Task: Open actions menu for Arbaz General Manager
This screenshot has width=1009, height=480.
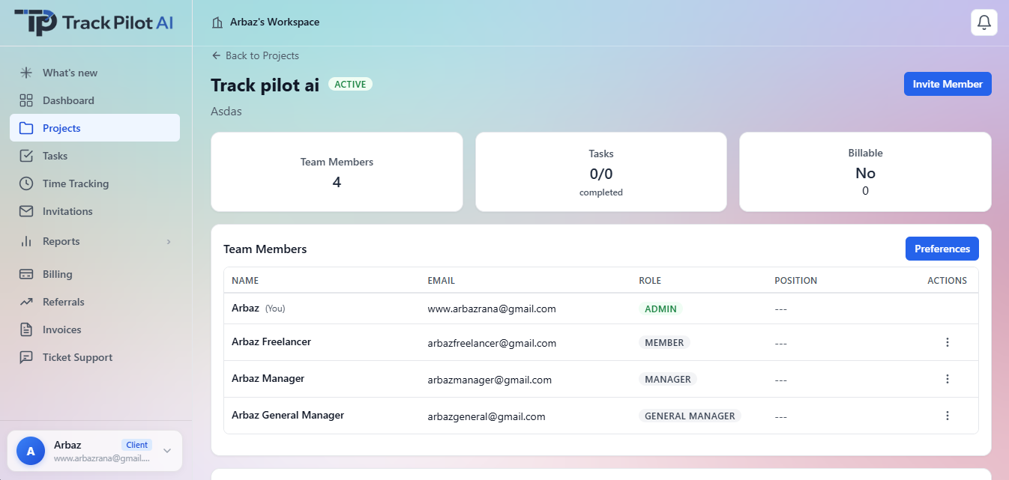Action: (x=948, y=416)
